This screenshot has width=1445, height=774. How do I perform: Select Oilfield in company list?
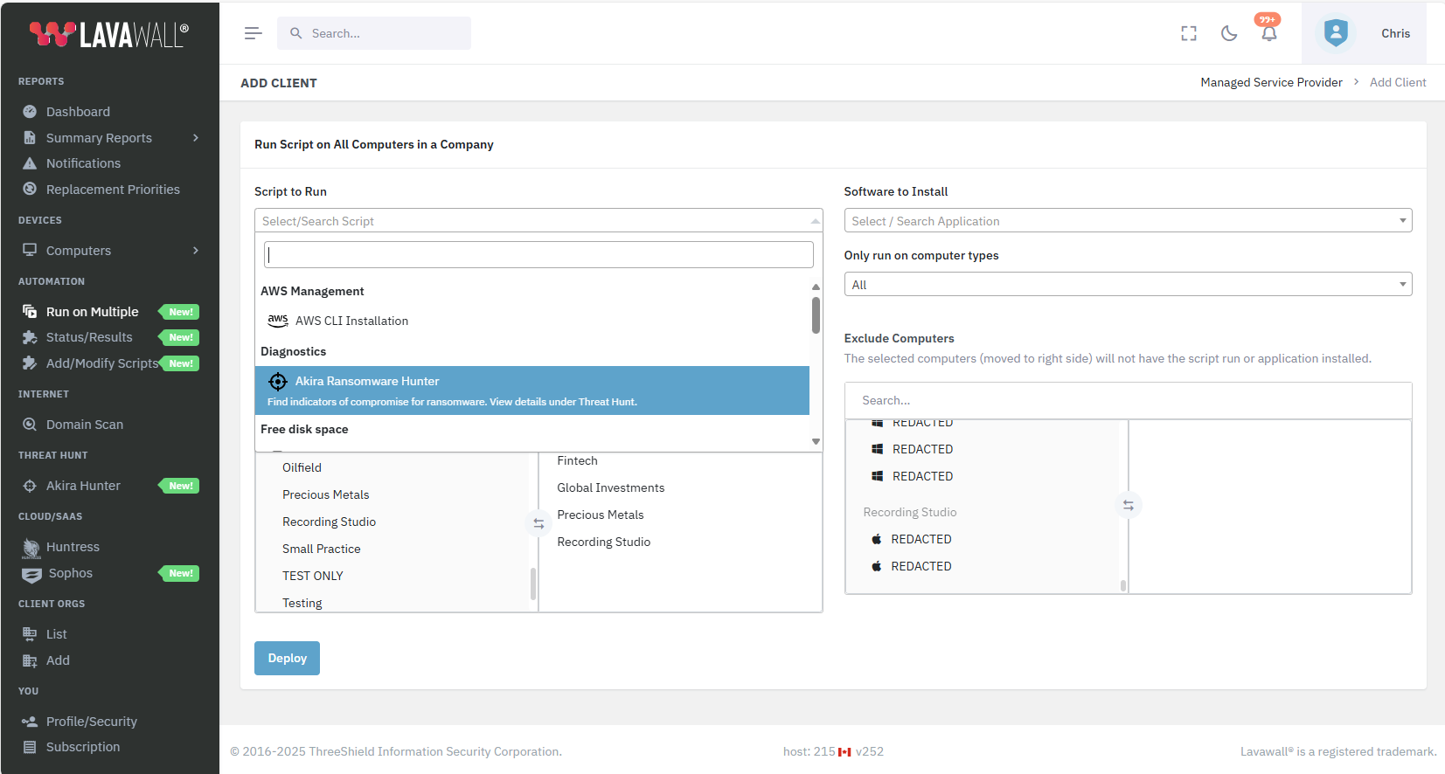pyautogui.click(x=302, y=467)
